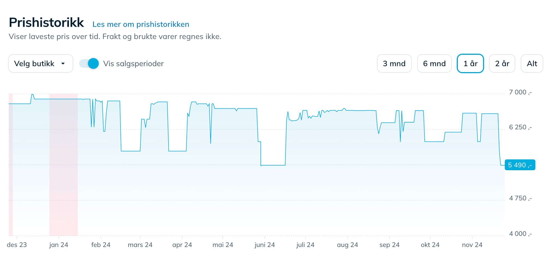Click the January sales period highlight band

tap(63, 191)
